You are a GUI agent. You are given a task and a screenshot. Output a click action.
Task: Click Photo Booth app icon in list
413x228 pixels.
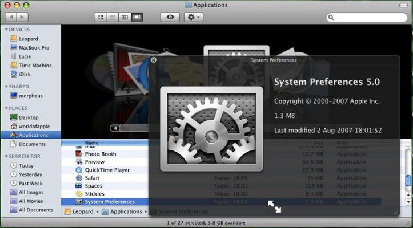[79, 154]
